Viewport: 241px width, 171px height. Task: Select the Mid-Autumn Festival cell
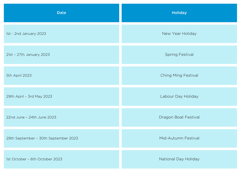pyautogui.click(x=179, y=138)
